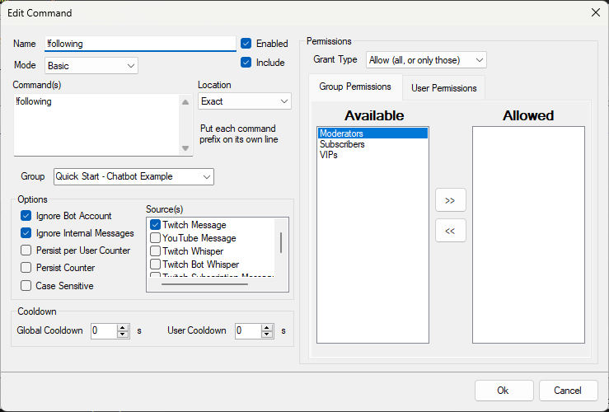The image size is (609, 412).
Task: Switch to the User Permissions tab
Action: coord(443,87)
